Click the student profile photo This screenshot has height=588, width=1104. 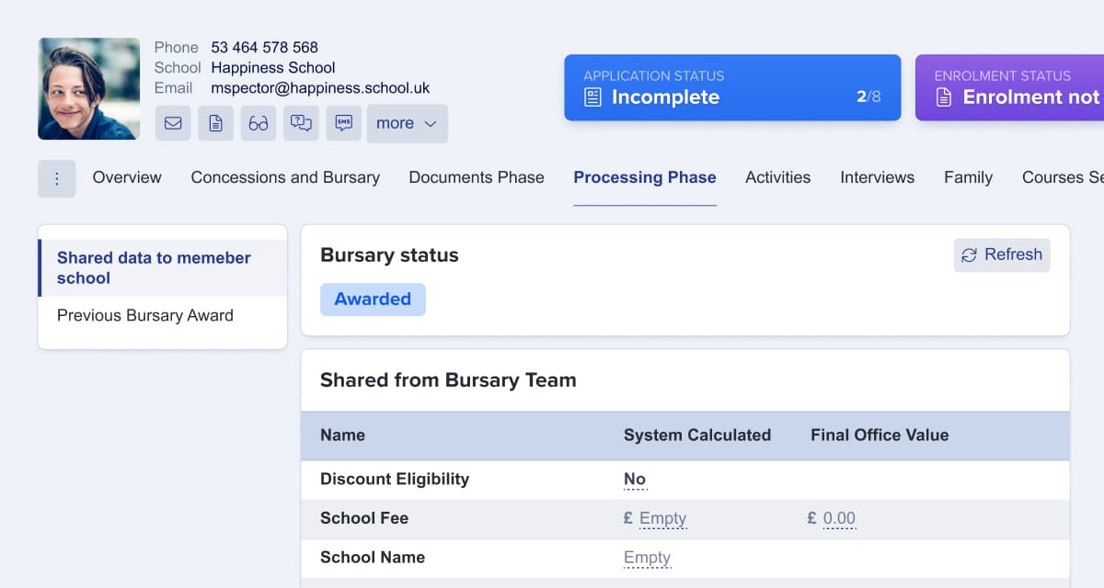click(x=88, y=88)
